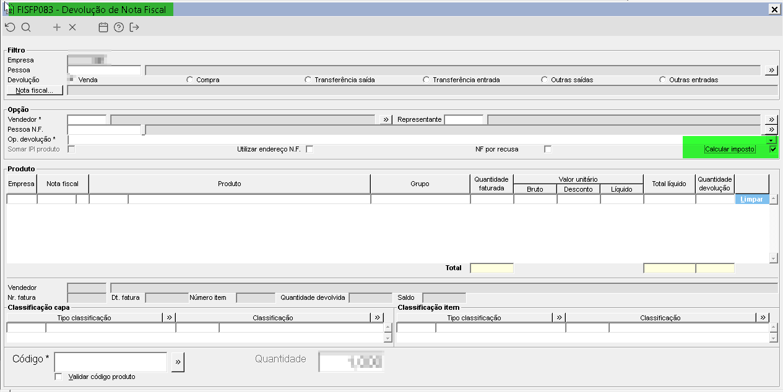Screen dimensions: 783x392
Task: Click the Limpar button in product grid
Action: click(x=751, y=199)
